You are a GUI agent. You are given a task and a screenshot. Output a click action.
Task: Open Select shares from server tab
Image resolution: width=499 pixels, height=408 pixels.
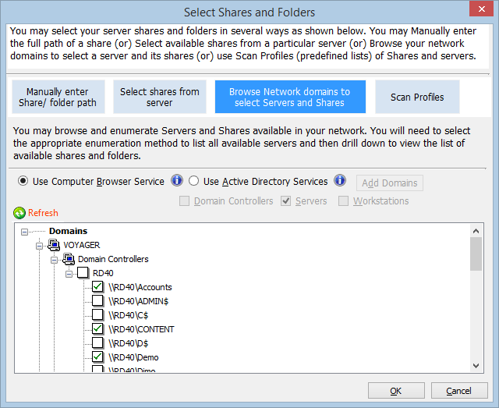pyautogui.click(x=160, y=97)
